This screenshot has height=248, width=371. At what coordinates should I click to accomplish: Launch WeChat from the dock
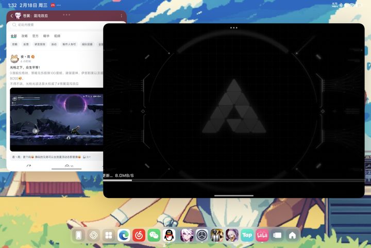click(154, 235)
